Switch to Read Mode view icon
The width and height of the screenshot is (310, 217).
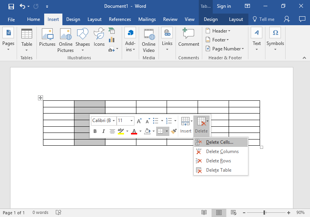pos(204,213)
